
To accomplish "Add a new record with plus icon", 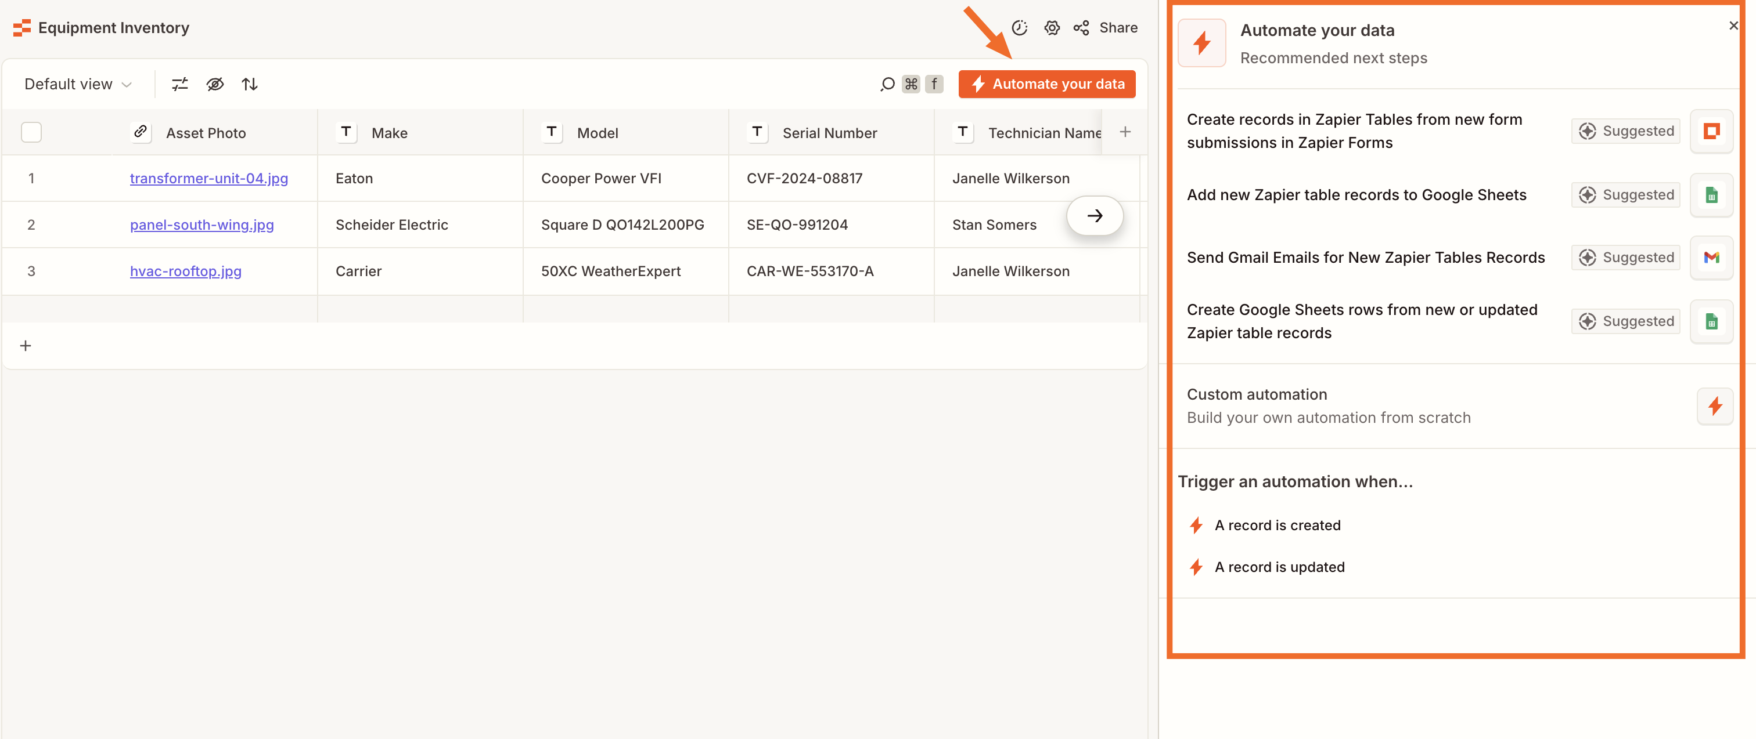I will click(26, 346).
